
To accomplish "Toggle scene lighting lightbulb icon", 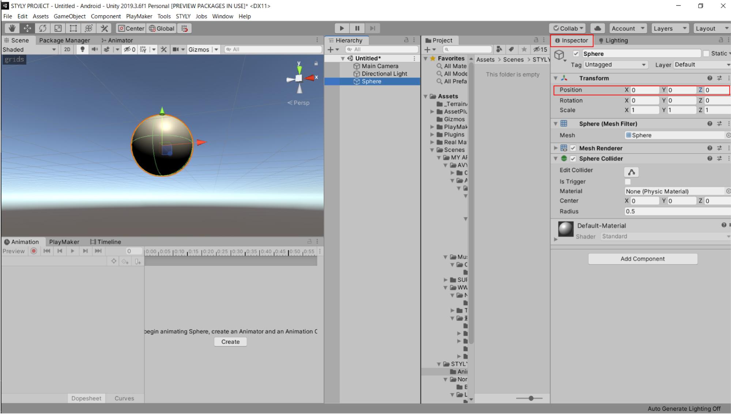I will (x=83, y=49).
